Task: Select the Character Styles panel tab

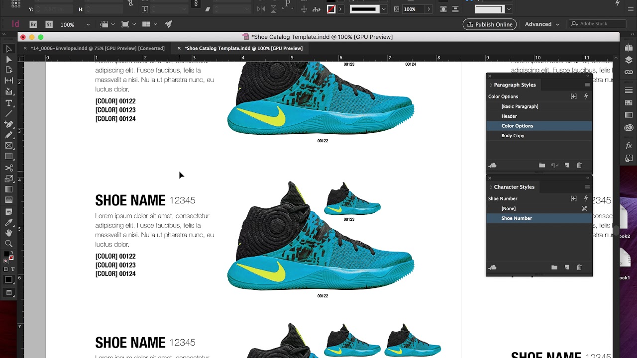Action: point(514,187)
